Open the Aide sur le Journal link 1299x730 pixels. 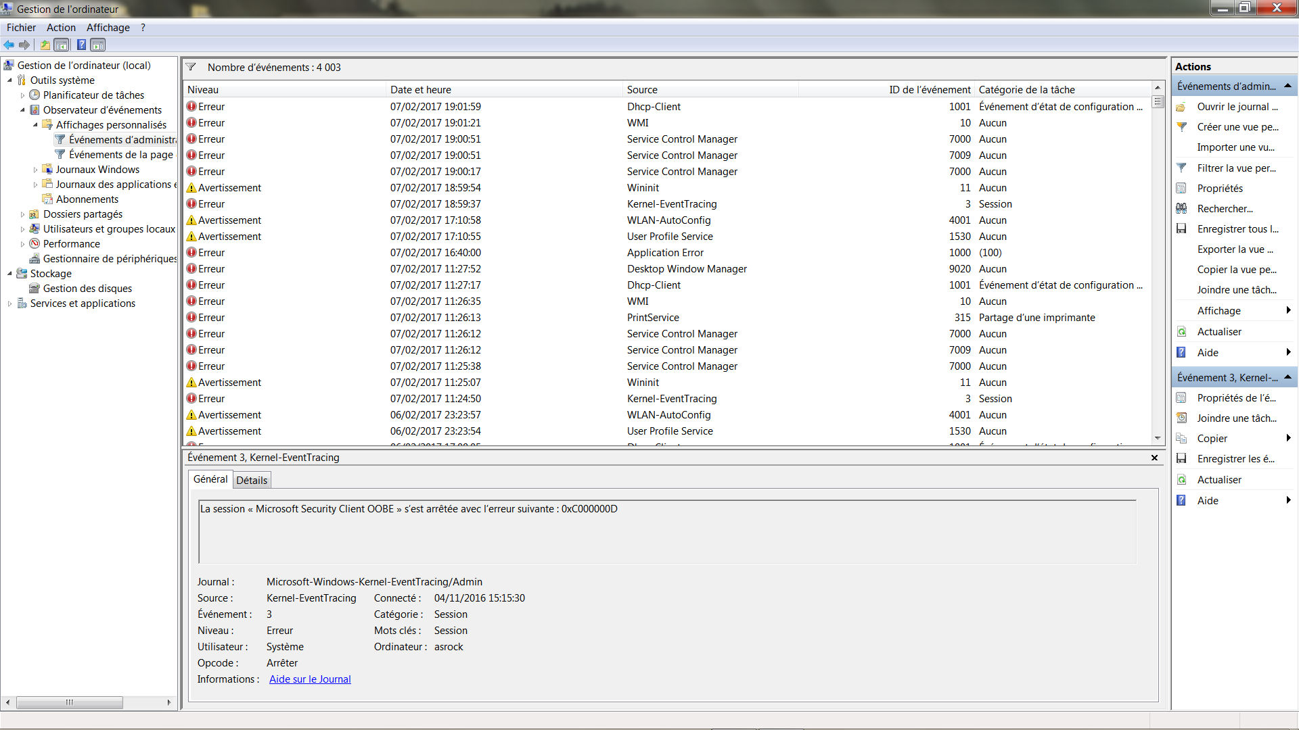click(x=310, y=679)
